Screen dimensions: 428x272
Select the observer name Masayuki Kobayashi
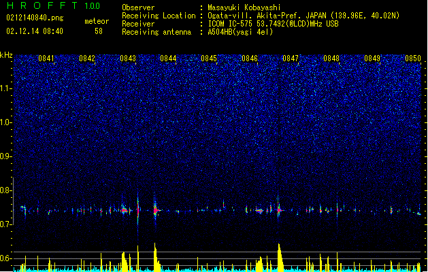pos(244,7)
